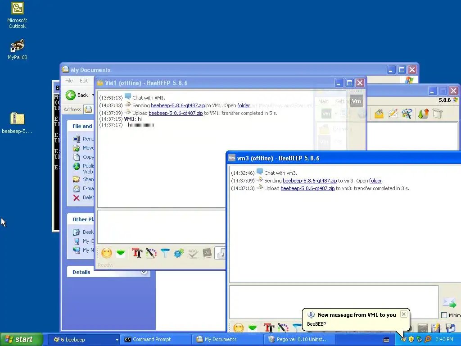The image size is (461, 346).
Task: Open emoticons menu in VM1 chat window
Action: point(106,253)
